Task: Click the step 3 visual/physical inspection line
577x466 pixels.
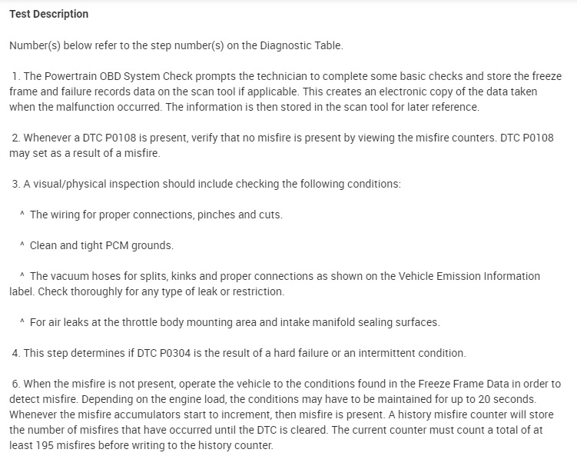Action: pyautogui.click(x=206, y=184)
